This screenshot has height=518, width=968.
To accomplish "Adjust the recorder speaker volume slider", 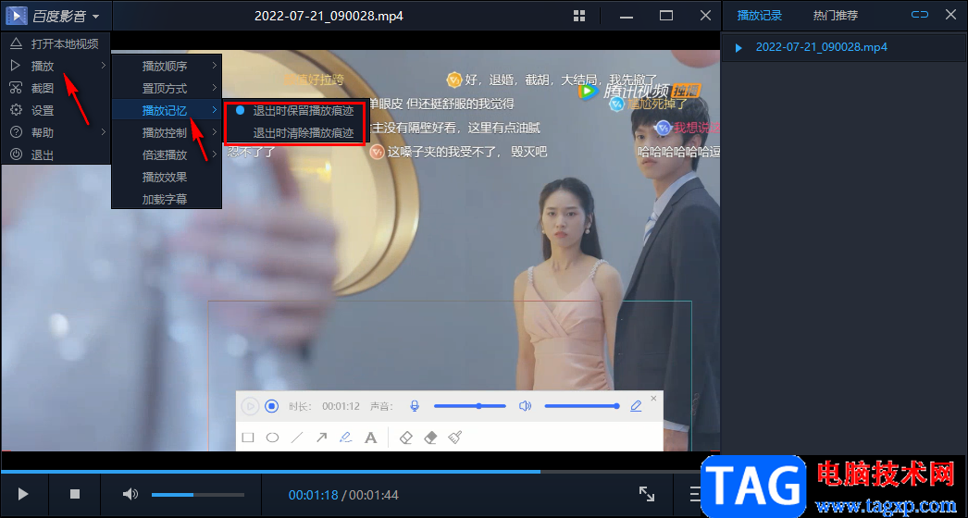I will pyautogui.click(x=581, y=406).
